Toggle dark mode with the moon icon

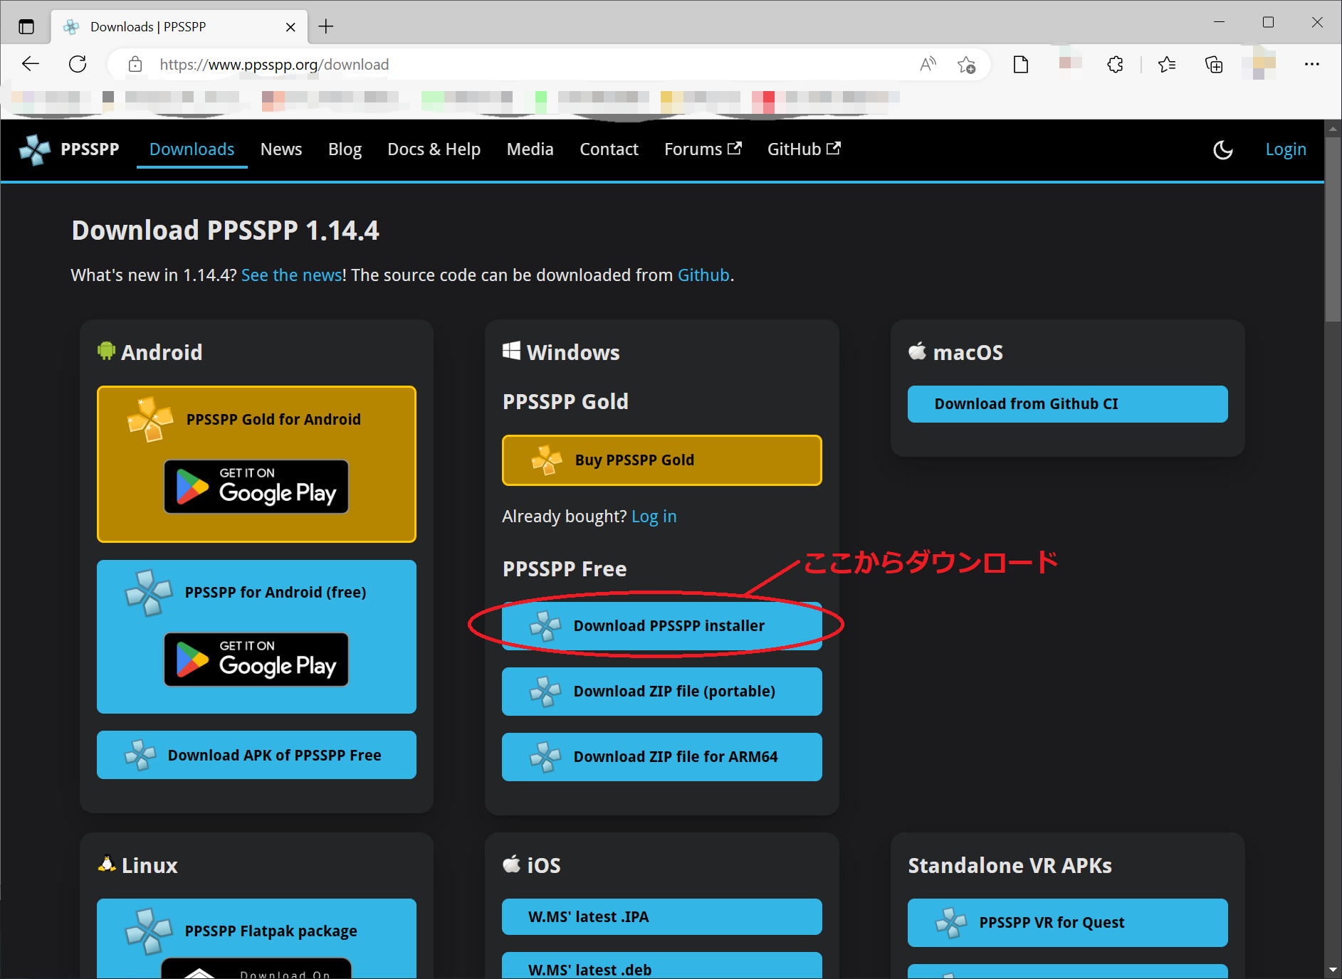pyautogui.click(x=1222, y=150)
